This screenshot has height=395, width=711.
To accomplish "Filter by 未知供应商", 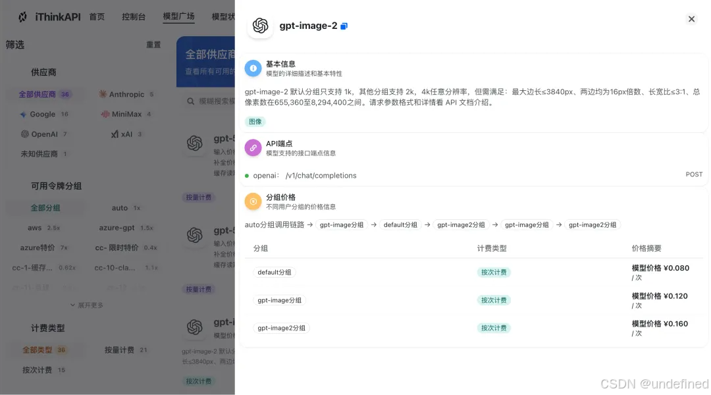I will [43, 154].
